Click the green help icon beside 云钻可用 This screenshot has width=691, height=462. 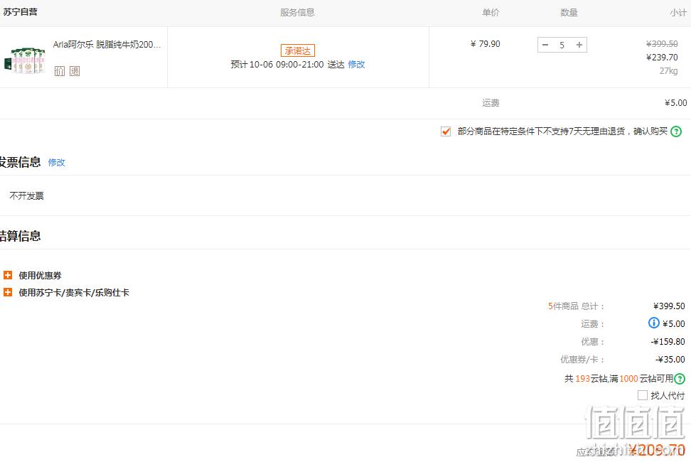680,378
